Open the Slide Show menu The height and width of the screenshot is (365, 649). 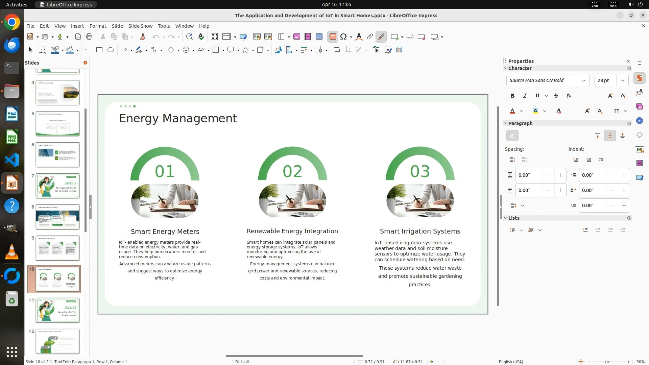tap(140, 26)
